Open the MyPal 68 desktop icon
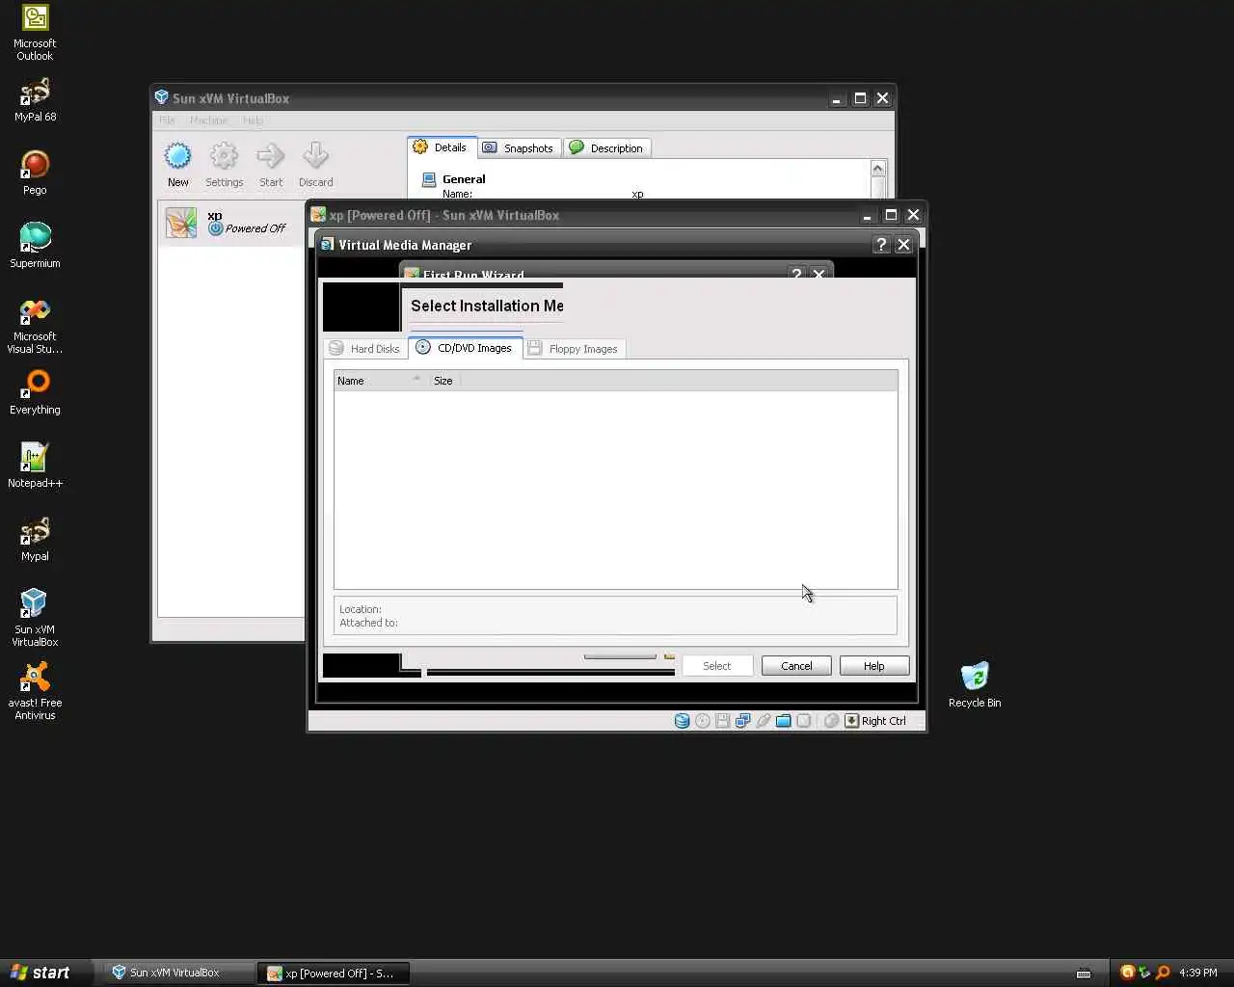Image resolution: width=1234 pixels, height=987 pixels. tap(35, 100)
